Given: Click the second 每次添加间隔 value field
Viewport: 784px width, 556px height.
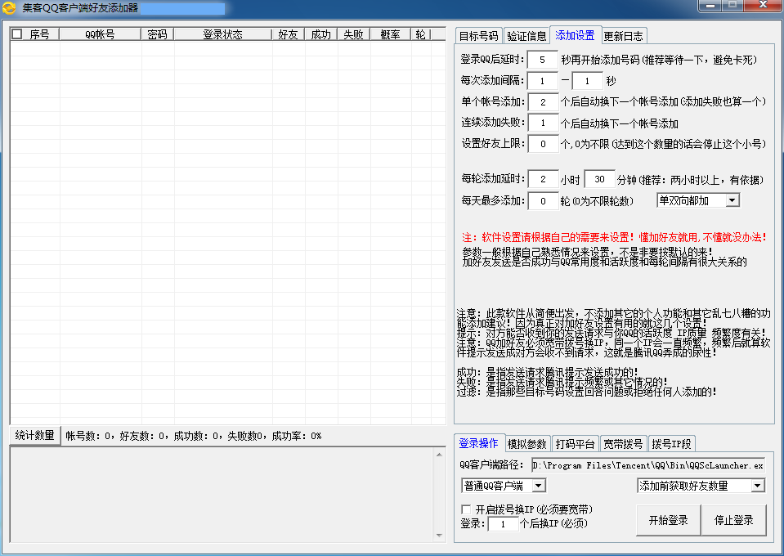Looking at the screenshot, I should point(588,80).
